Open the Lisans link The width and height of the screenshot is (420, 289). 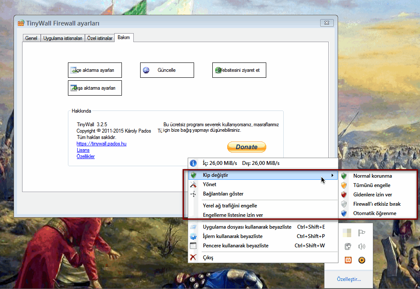coord(83,150)
